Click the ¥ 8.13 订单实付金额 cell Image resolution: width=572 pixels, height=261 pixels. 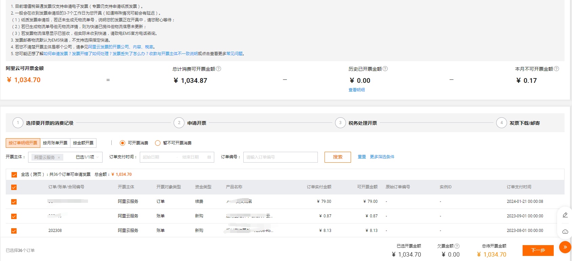(325, 231)
